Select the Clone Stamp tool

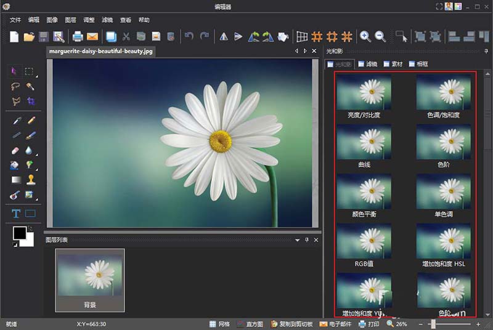pos(30,180)
